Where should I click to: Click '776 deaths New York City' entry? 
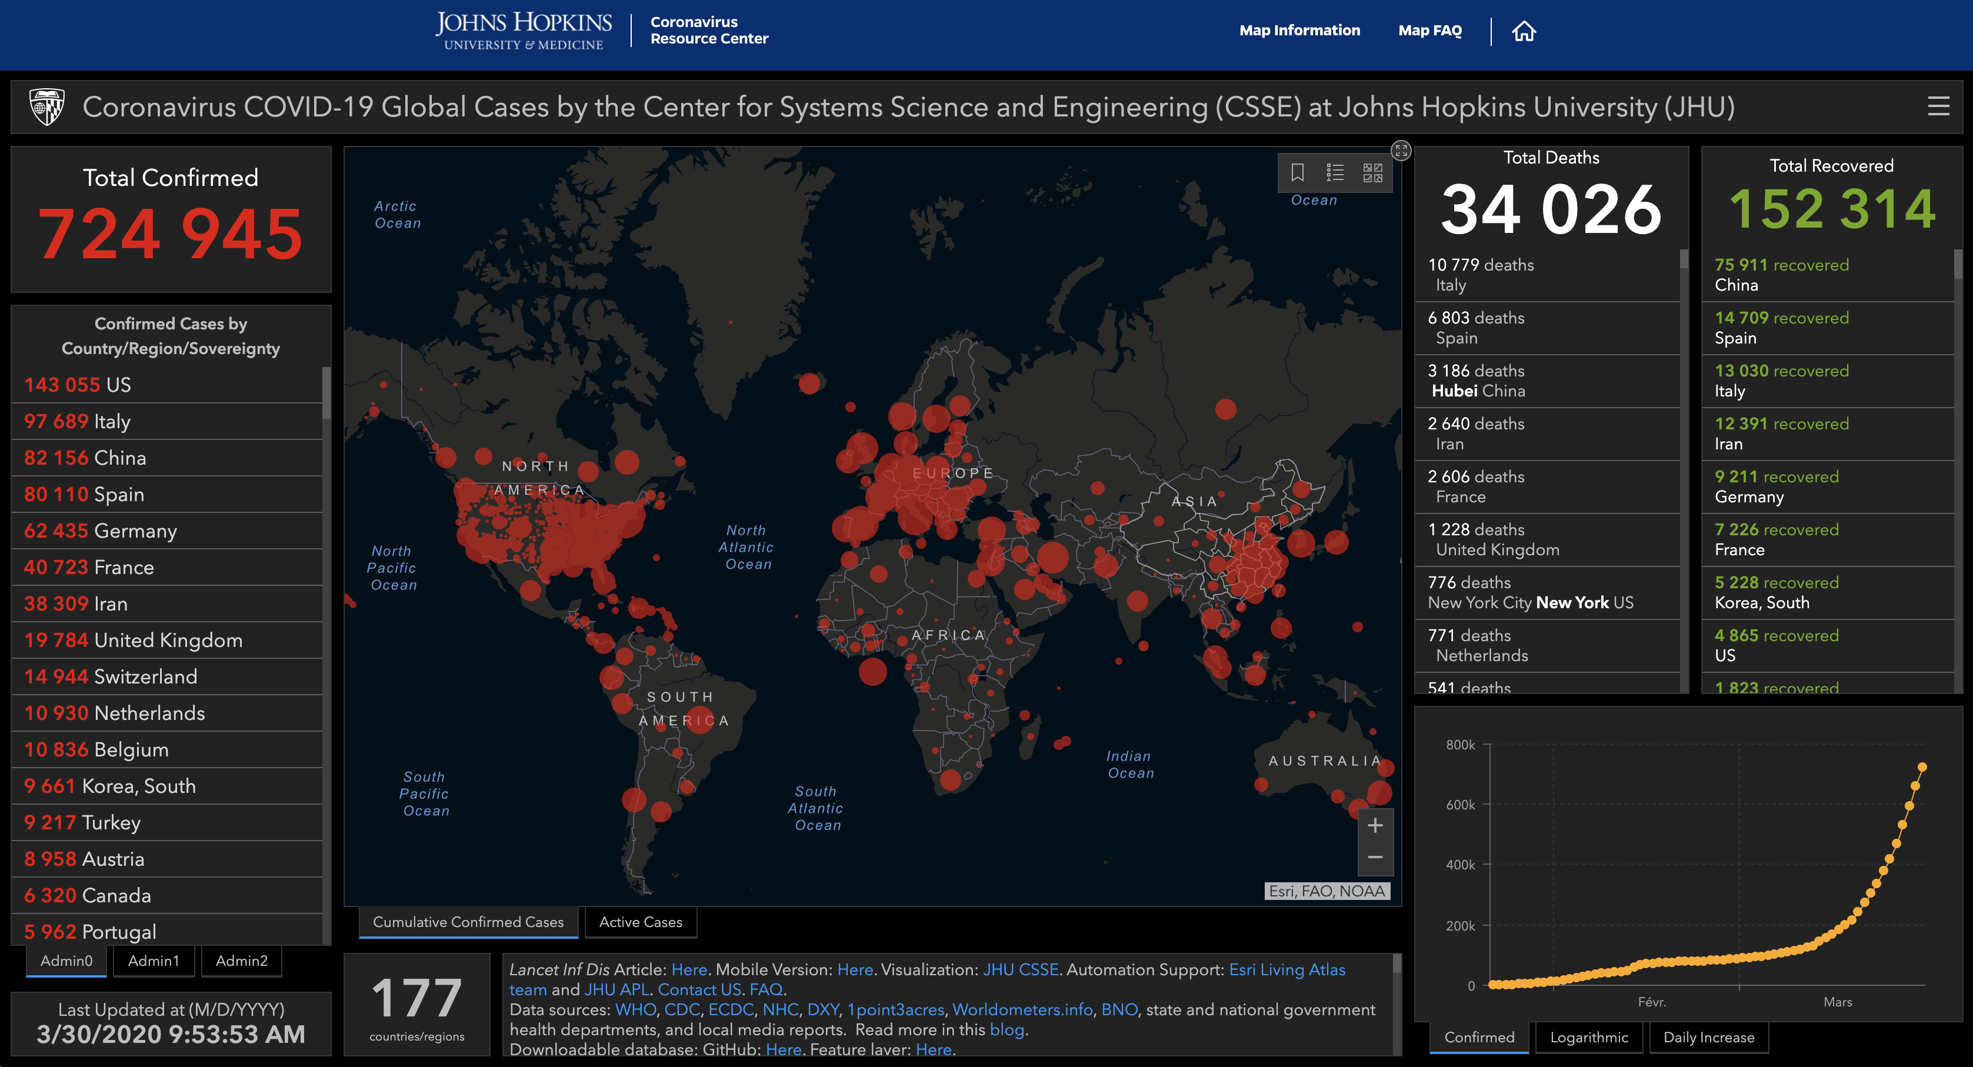[1547, 593]
